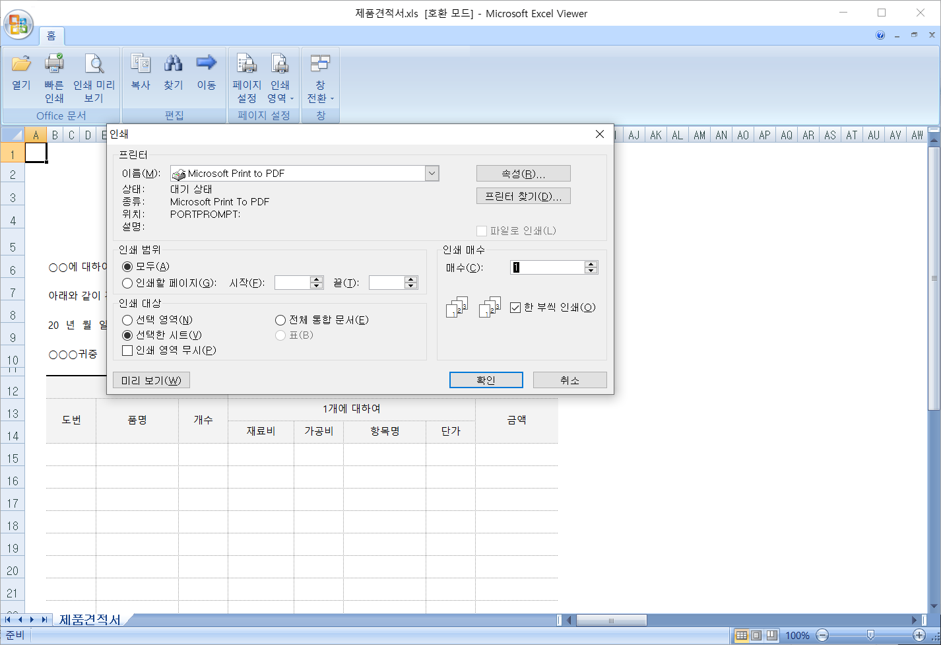Click the 이동 go-to arrow icon
941x645 pixels.
click(207, 73)
